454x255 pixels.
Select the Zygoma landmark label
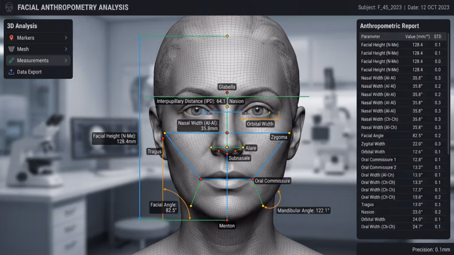point(279,137)
